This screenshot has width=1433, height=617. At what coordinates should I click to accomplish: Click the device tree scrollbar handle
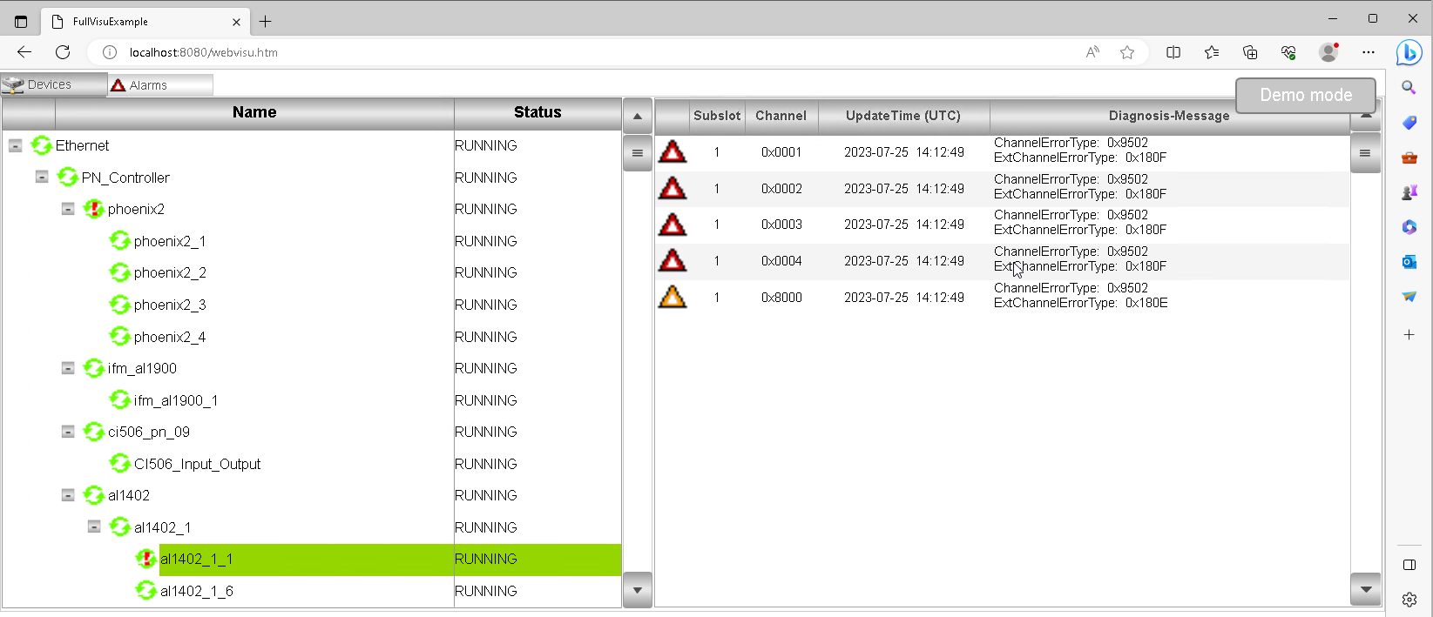(637, 153)
